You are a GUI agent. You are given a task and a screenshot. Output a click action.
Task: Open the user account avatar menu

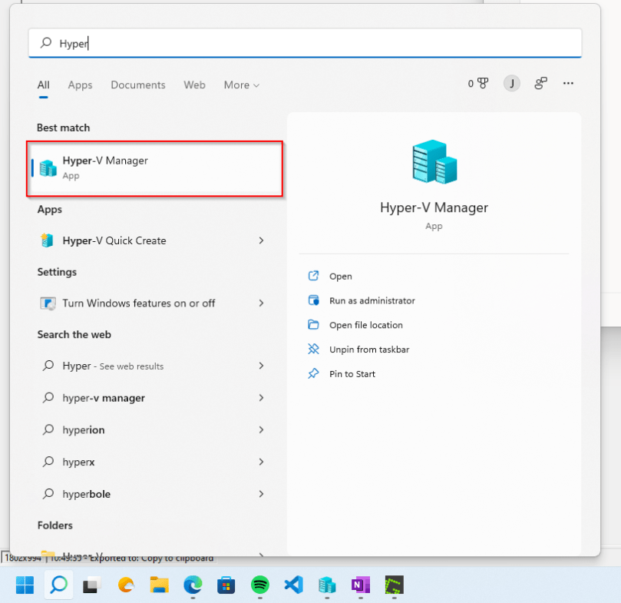point(511,83)
